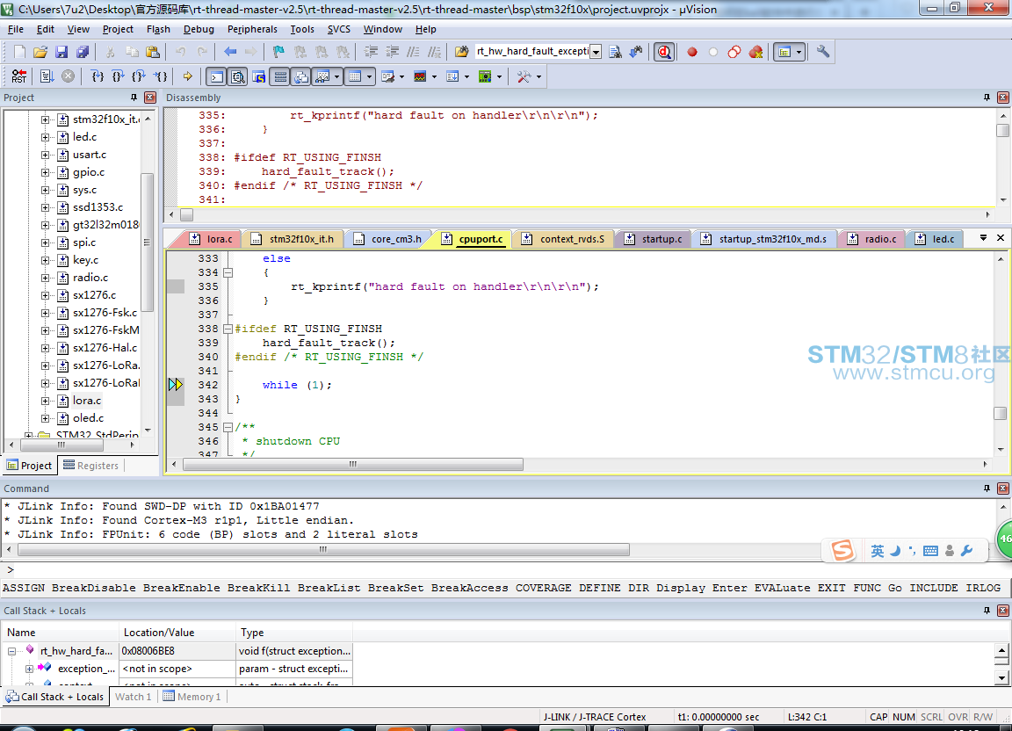Reset the CPU with the RST icon
This screenshot has width=1012, height=731.
pos(19,76)
